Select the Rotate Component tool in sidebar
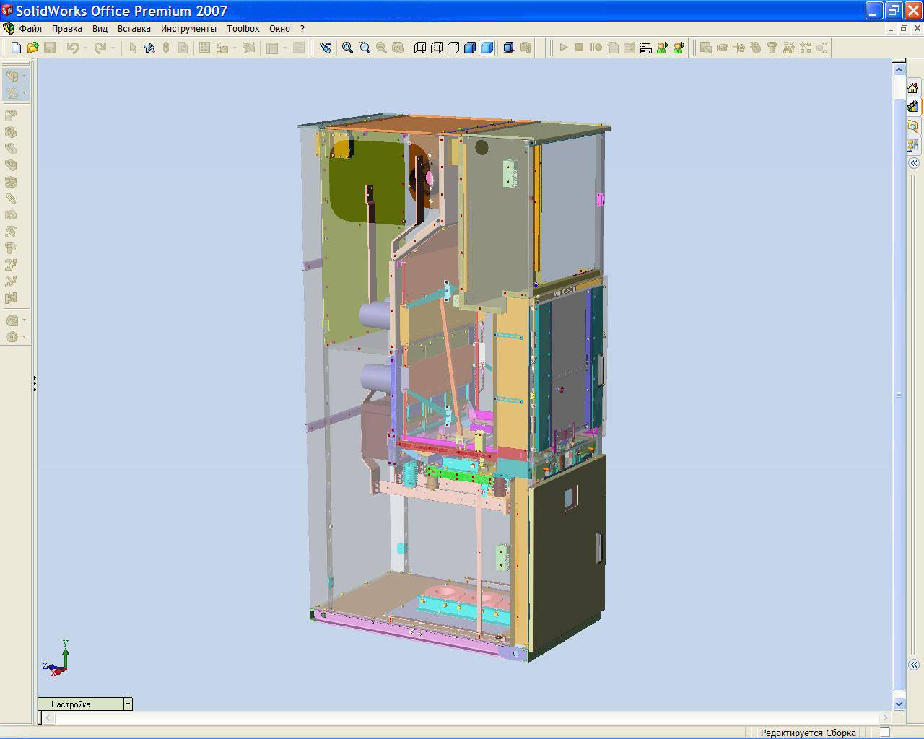 tap(11, 232)
